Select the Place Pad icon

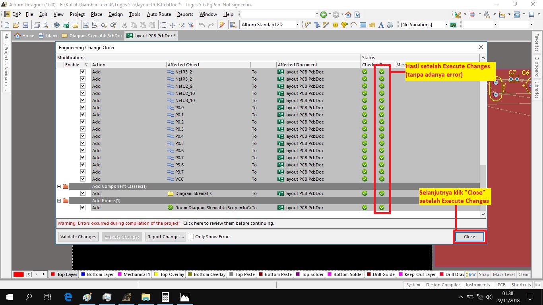tap(335, 25)
